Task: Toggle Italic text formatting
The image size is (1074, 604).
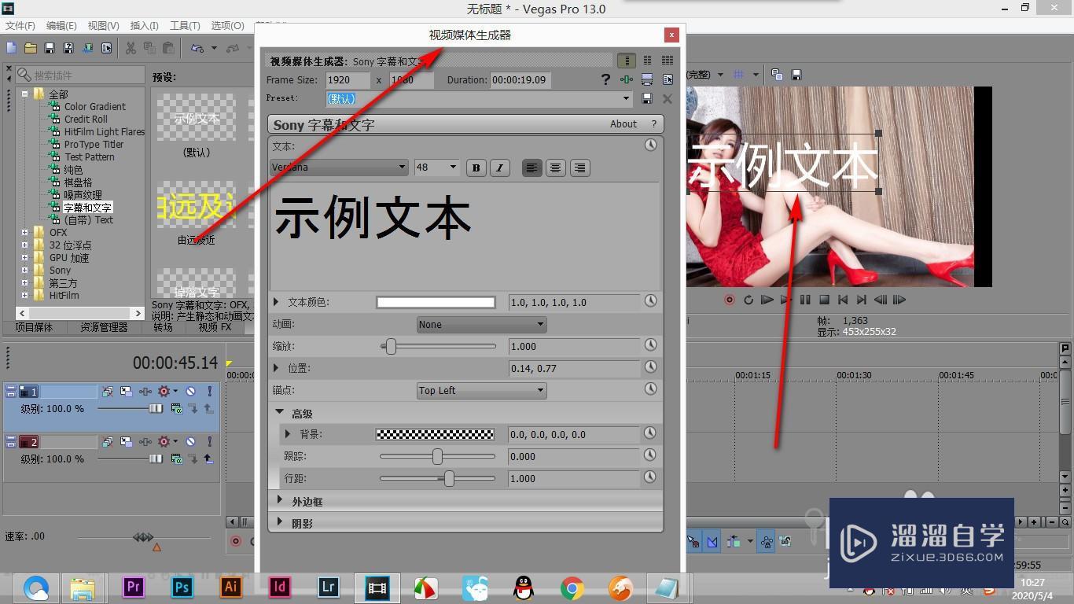Action: [499, 168]
